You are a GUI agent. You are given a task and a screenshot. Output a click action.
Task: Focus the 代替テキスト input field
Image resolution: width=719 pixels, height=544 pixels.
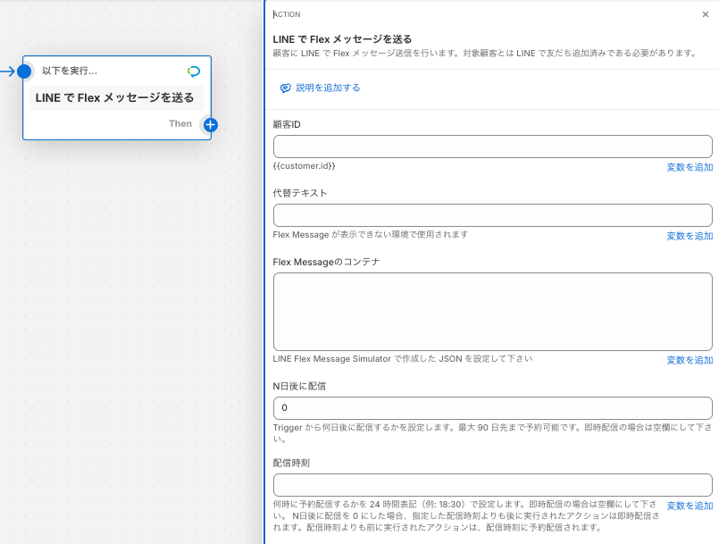[x=492, y=215]
